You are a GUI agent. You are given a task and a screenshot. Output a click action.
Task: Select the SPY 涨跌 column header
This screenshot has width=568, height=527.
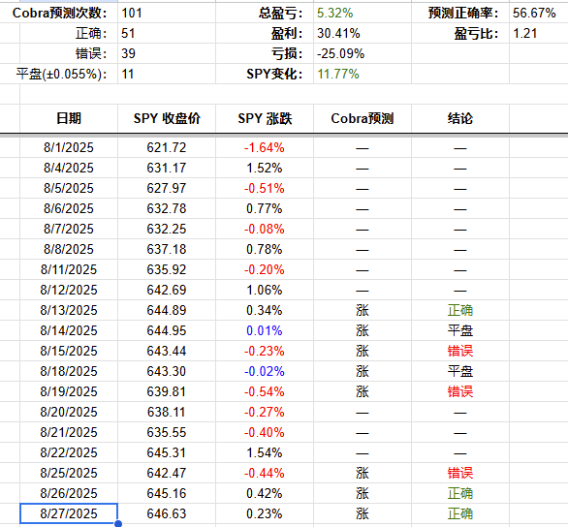265,118
